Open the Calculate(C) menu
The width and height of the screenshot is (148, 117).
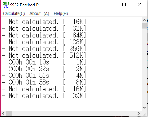coord(14,13)
